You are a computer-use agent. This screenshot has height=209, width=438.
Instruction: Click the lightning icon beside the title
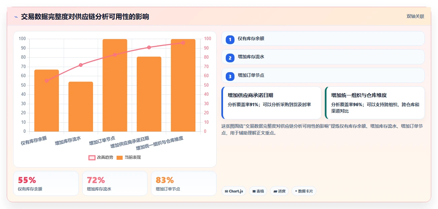coord(16,17)
